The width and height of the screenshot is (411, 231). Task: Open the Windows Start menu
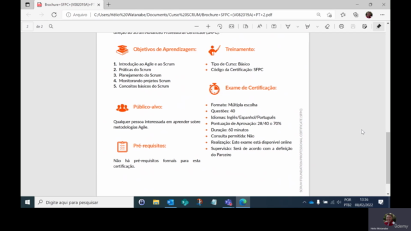(28, 202)
